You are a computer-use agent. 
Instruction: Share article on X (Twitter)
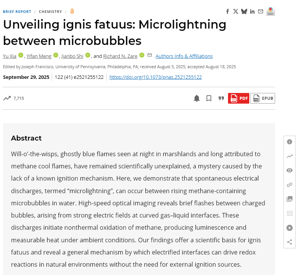tap(236, 11)
